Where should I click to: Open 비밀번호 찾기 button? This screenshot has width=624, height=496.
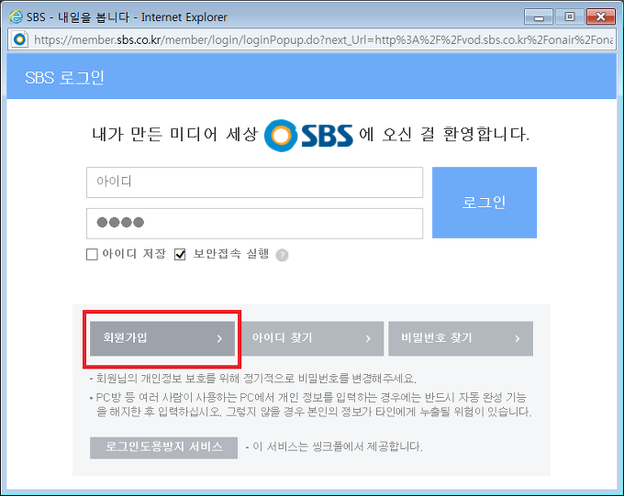click(x=461, y=338)
